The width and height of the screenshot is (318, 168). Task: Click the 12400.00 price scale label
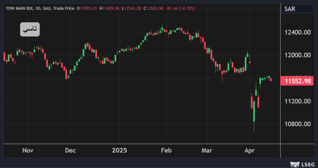(x=298, y=32)
